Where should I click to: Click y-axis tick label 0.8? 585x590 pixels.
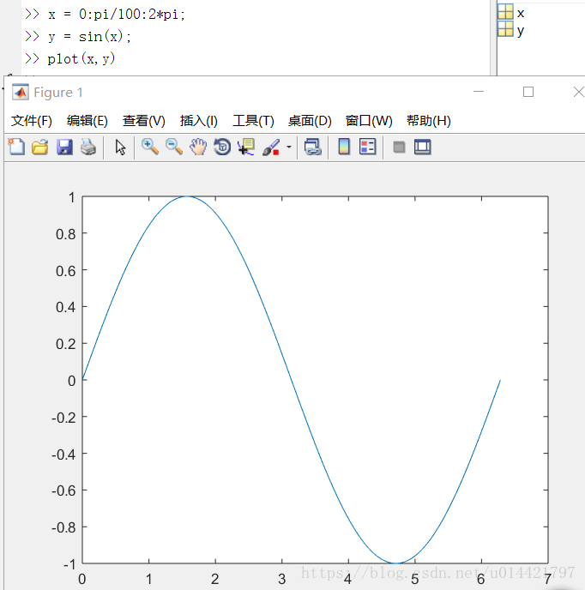(66, 234)
